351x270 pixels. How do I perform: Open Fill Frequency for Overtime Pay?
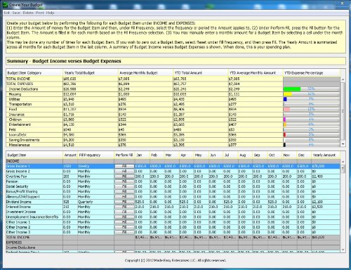95,176
